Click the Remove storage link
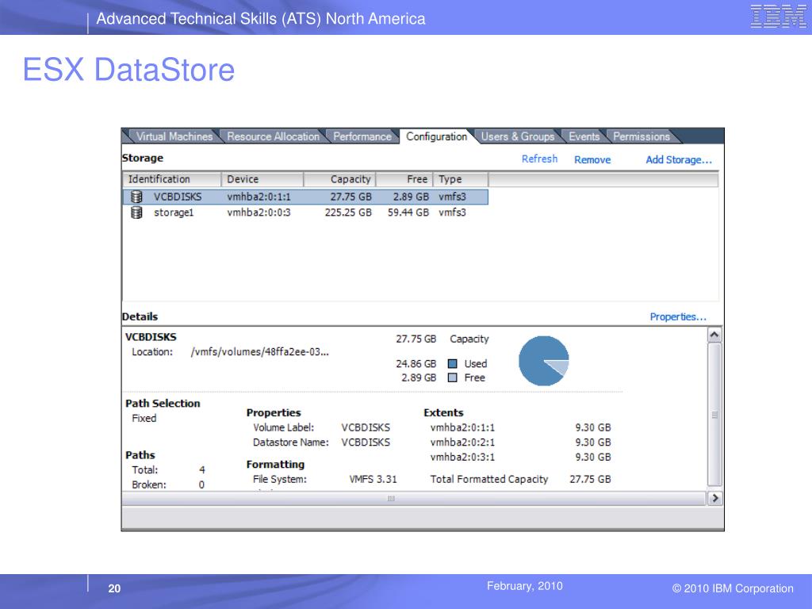Viewport: 812px width, 609px height. (592, 160)
